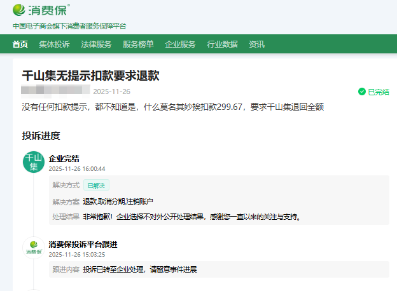Select 服务榜单 in the nav bar
Screen dimensions: 397x291
(x=138, y=44)
